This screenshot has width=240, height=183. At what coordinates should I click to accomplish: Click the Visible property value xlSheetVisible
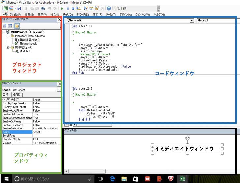tap(46, 143)
